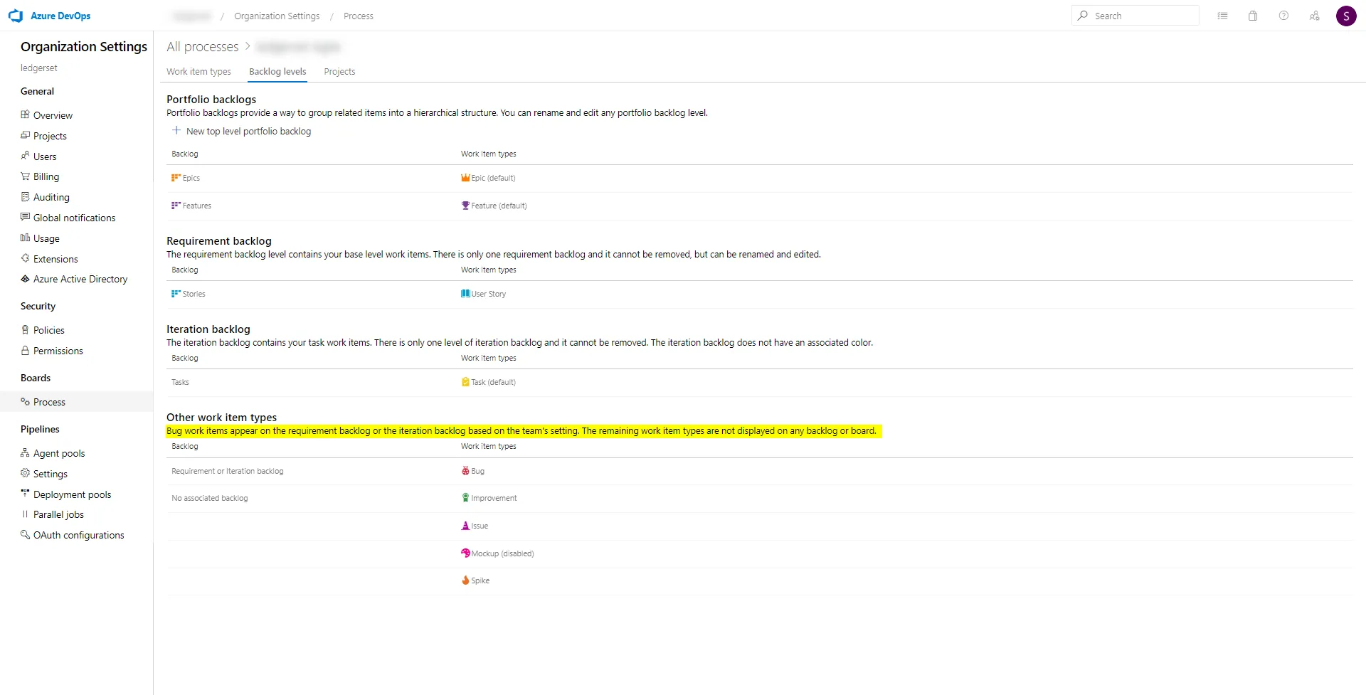The height and width of the screenshot is (695, 1366).
Task: Navigate back to All processes
Action: pos(202,47)
